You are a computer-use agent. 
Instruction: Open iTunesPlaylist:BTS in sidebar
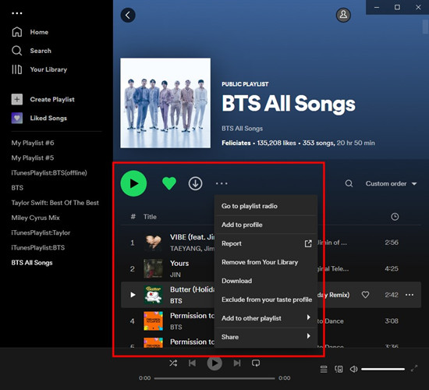[38, 248]
